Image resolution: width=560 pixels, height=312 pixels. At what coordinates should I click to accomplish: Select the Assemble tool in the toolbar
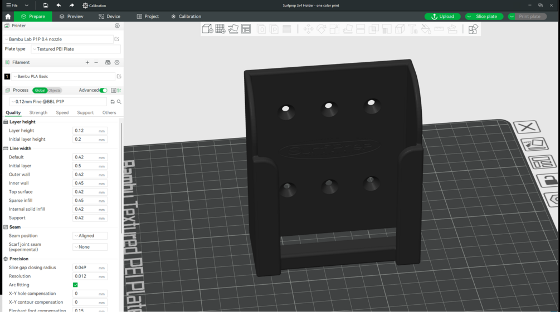(x=452, y=29)
